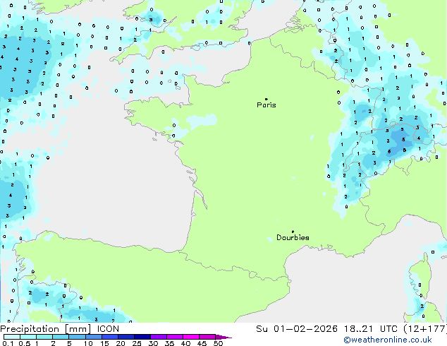The width and height of the screenshot is (447, 346).
Task: Click the 'Su 01-02-2026 18..21 UTC' timestamp
Action: pyautogui.click(x=326, y=329)
